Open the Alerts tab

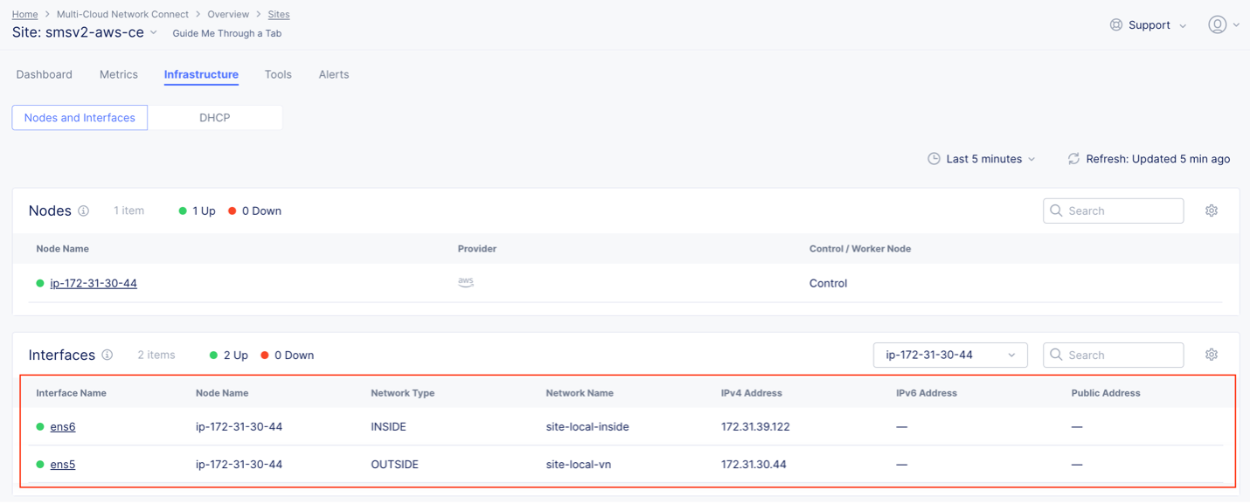tap(333, 74)
